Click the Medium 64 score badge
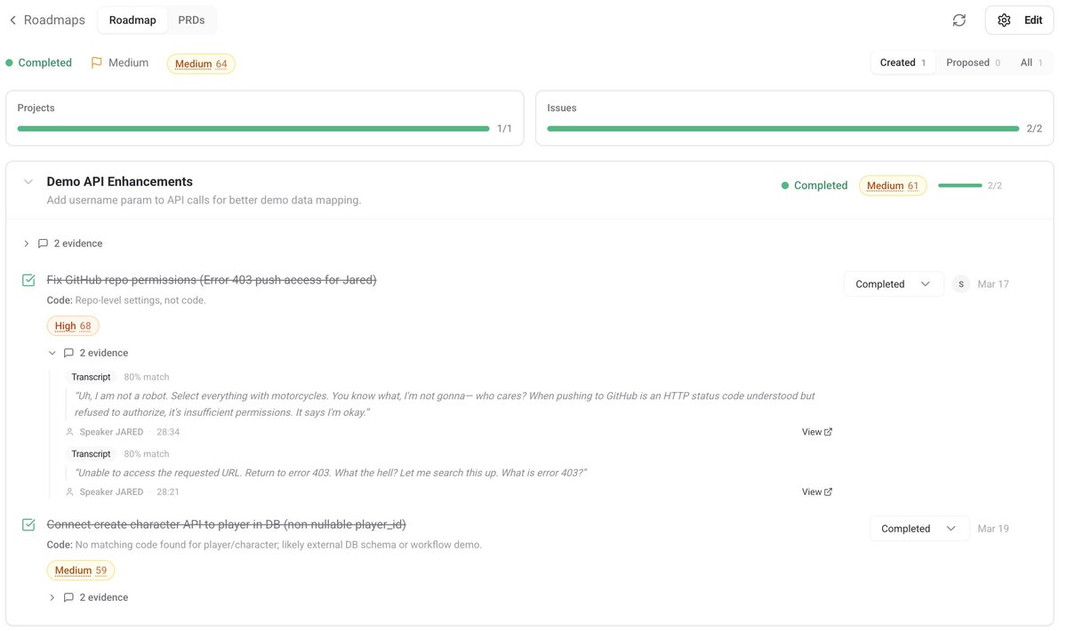This screenshot has width=1067, height=631. pos(201,63)
